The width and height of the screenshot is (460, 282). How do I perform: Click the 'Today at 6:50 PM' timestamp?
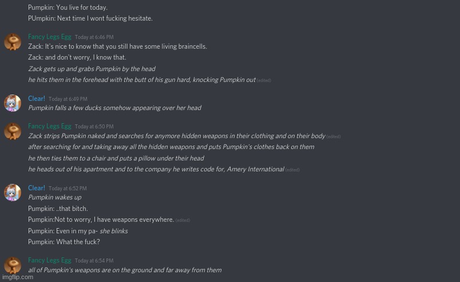point(94,127)
